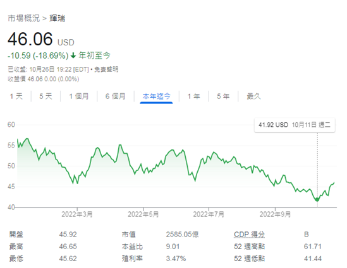The width and height of the screenshot is (347, 268).
Task: Click the 開盤 value 45.92
Action: click(68, 235)
